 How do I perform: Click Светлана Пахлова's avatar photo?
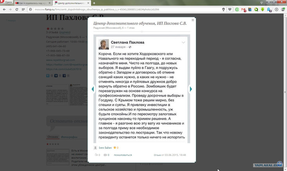coord(104,44)
